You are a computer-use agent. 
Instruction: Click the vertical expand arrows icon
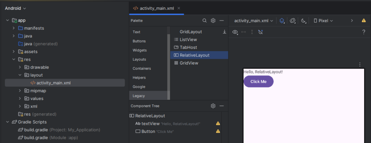(252, 32)
